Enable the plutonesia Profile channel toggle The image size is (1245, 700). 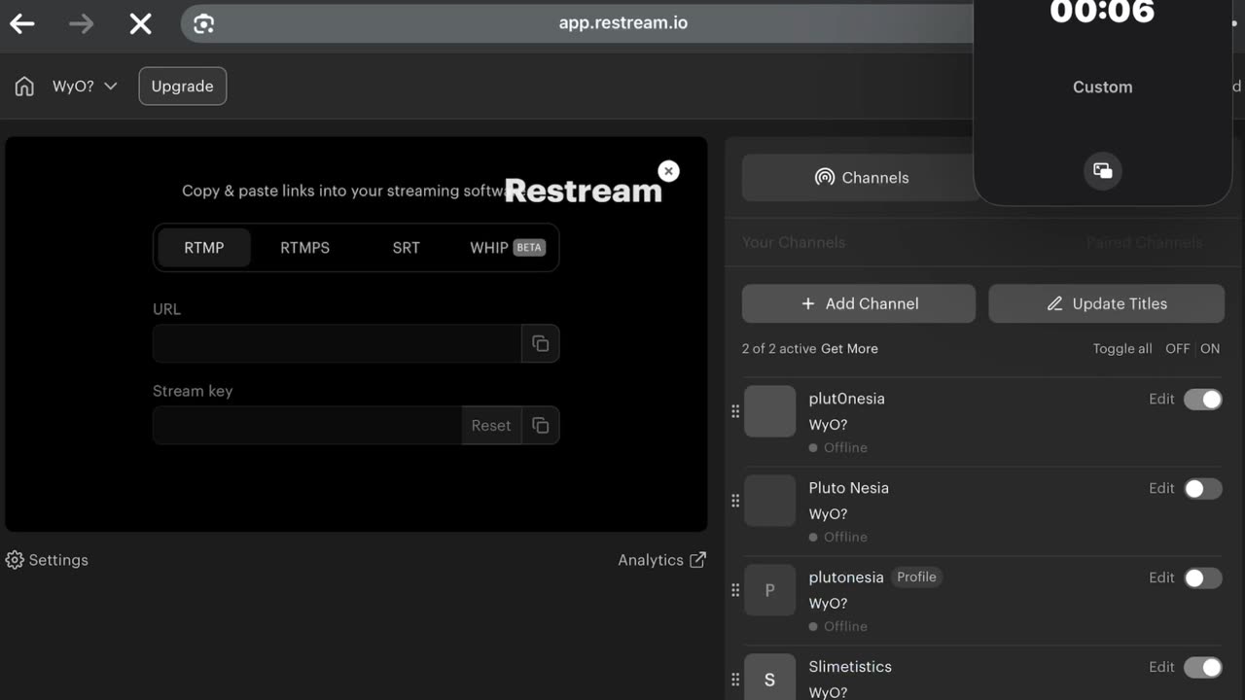(1203, 578)
